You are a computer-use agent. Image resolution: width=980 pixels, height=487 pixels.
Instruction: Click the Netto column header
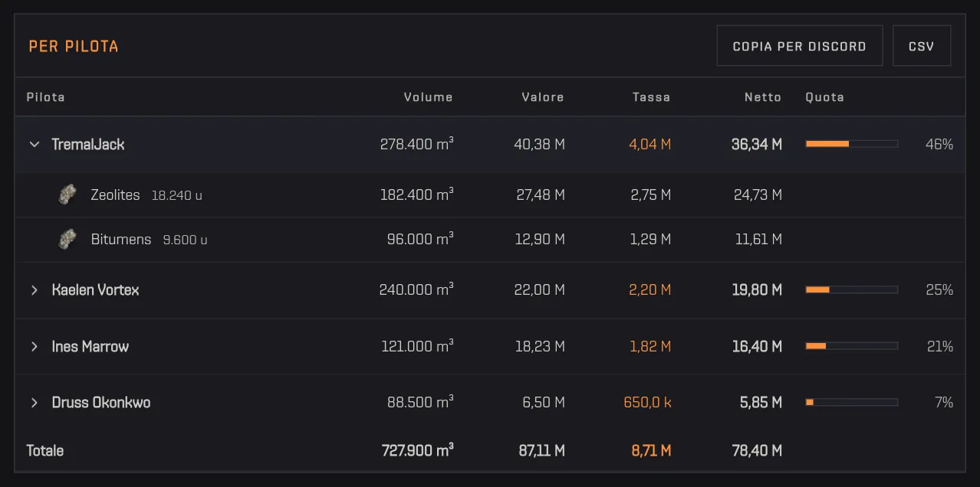pos(763,97)
